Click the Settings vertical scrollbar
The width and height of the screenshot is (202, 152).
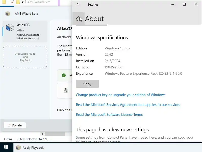201,79
